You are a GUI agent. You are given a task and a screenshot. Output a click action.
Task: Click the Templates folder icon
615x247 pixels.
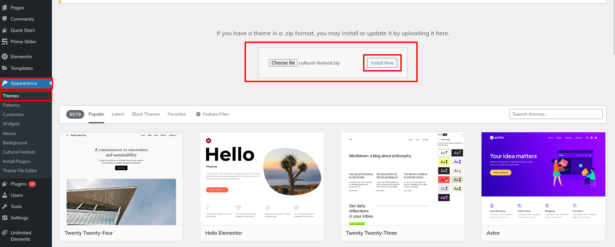click(x=5, y=68)
